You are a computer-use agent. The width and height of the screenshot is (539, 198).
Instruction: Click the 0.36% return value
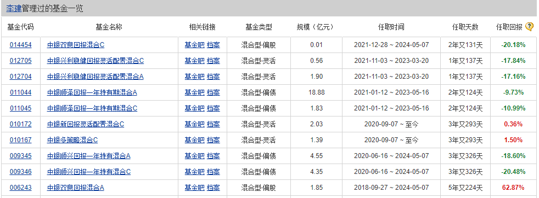pyautogui.click(x=513, y=124)
